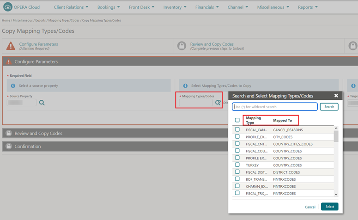Image resolution: width=358 pixels, height=220 pixels.
Task: Check the FISCAL_CAN... CANCEL_REASONS row checkbox
Action: pos(237,129)
